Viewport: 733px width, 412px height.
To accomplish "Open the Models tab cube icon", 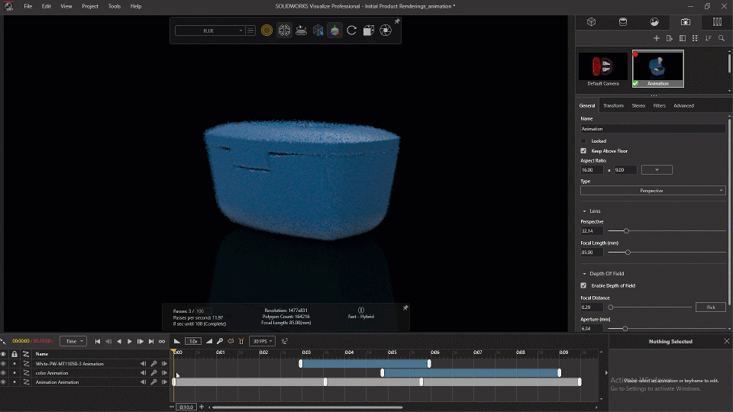I will (591, 22).
